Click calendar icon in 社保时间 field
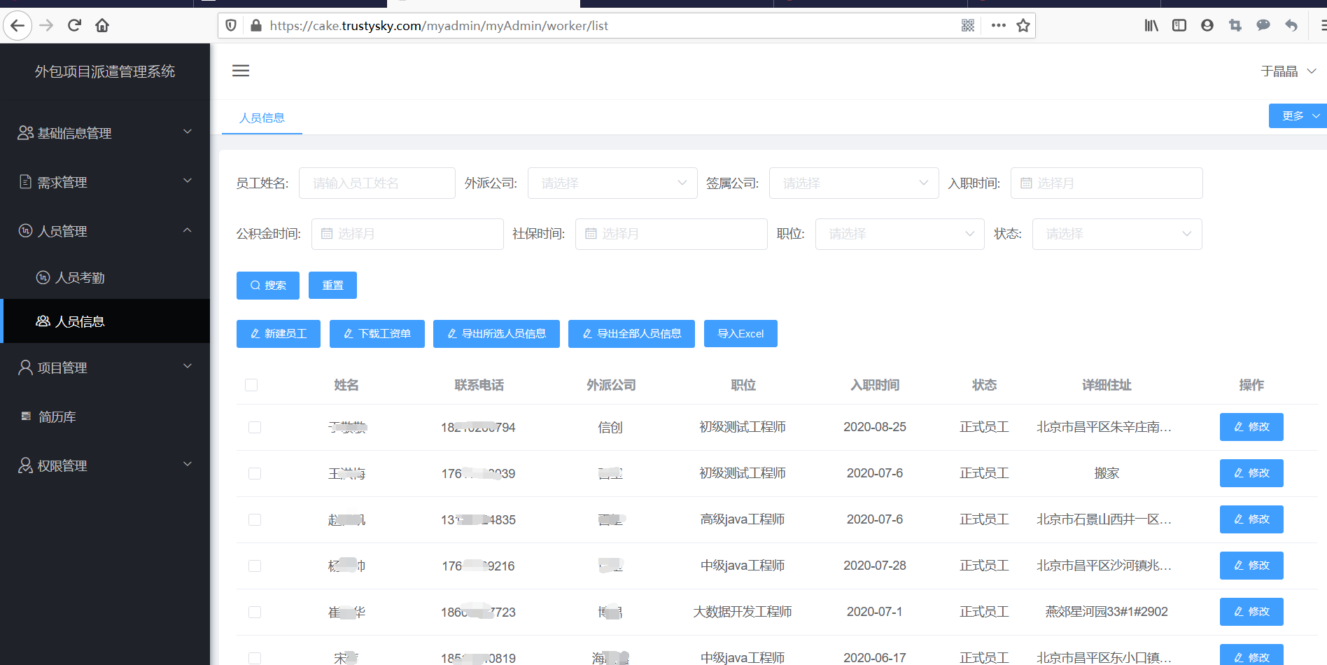 point(591,234)
